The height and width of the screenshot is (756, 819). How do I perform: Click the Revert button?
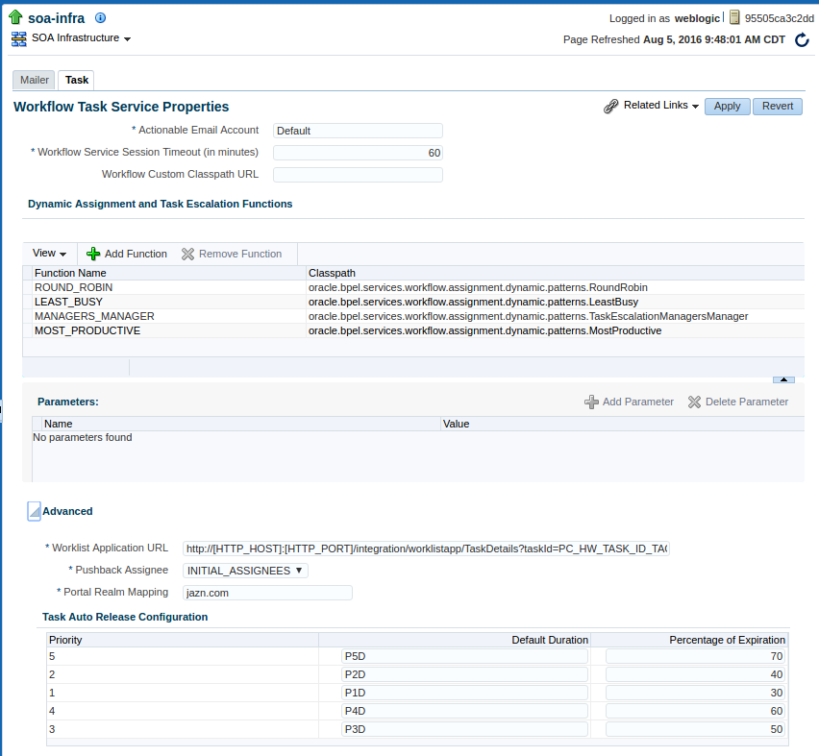778,106
